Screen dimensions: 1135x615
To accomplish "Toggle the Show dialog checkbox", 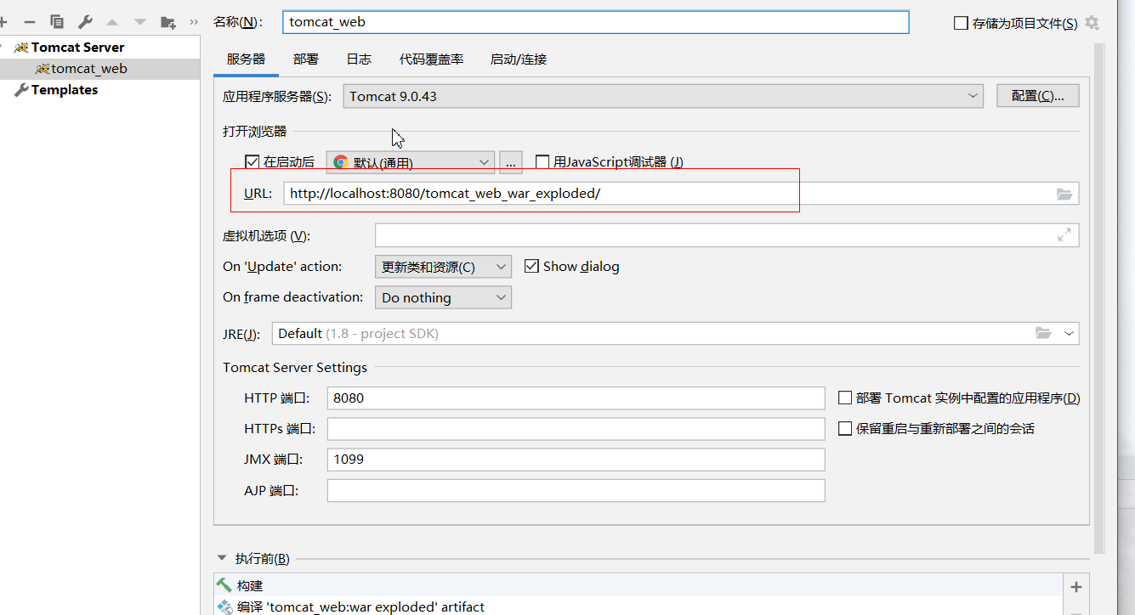I will point(531,266).
